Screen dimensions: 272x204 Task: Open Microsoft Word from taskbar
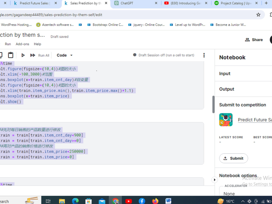point(168,201)
